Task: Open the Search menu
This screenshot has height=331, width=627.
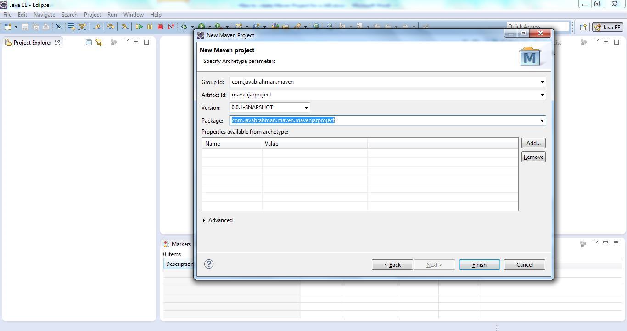Action: pyautogui.click(x=69, y=15)
